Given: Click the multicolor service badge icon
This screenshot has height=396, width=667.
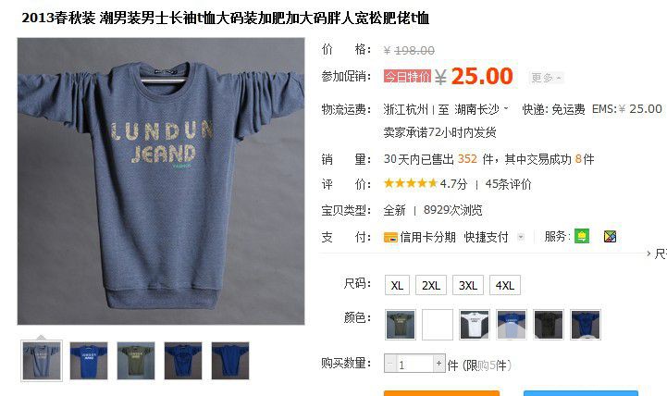Looking at the screenshot, I should tap(610, 237).
